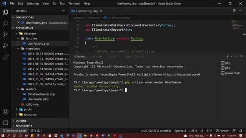
Task: Show errors and warnings count in status bar
Action: point(37,131)
